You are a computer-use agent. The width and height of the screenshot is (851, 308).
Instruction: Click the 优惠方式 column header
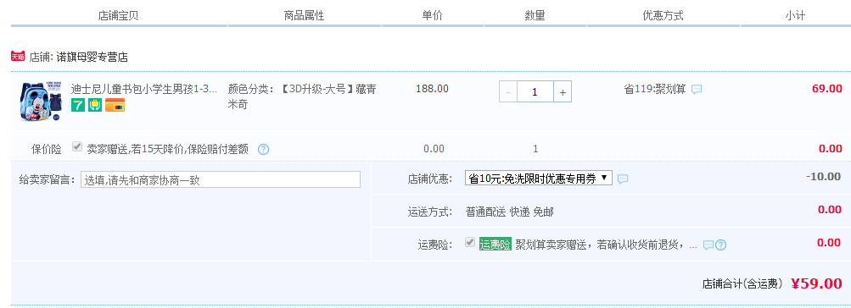[663, 16]
